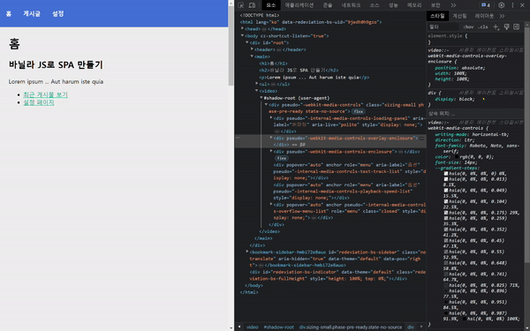Select the 스타일 (Styles) sidebar tab

click(x=437, y=16)
